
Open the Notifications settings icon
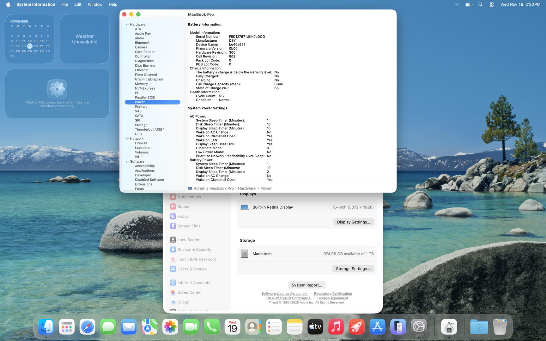tap(173, 197)
